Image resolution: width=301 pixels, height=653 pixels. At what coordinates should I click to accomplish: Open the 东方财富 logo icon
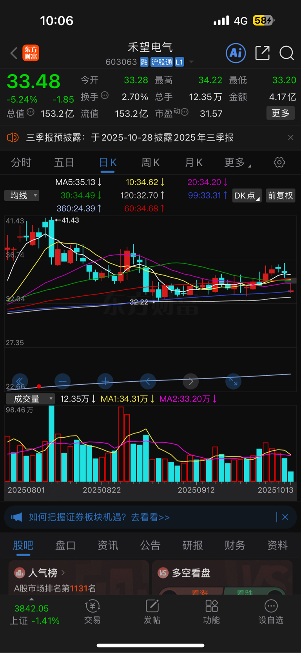[31, 53]
